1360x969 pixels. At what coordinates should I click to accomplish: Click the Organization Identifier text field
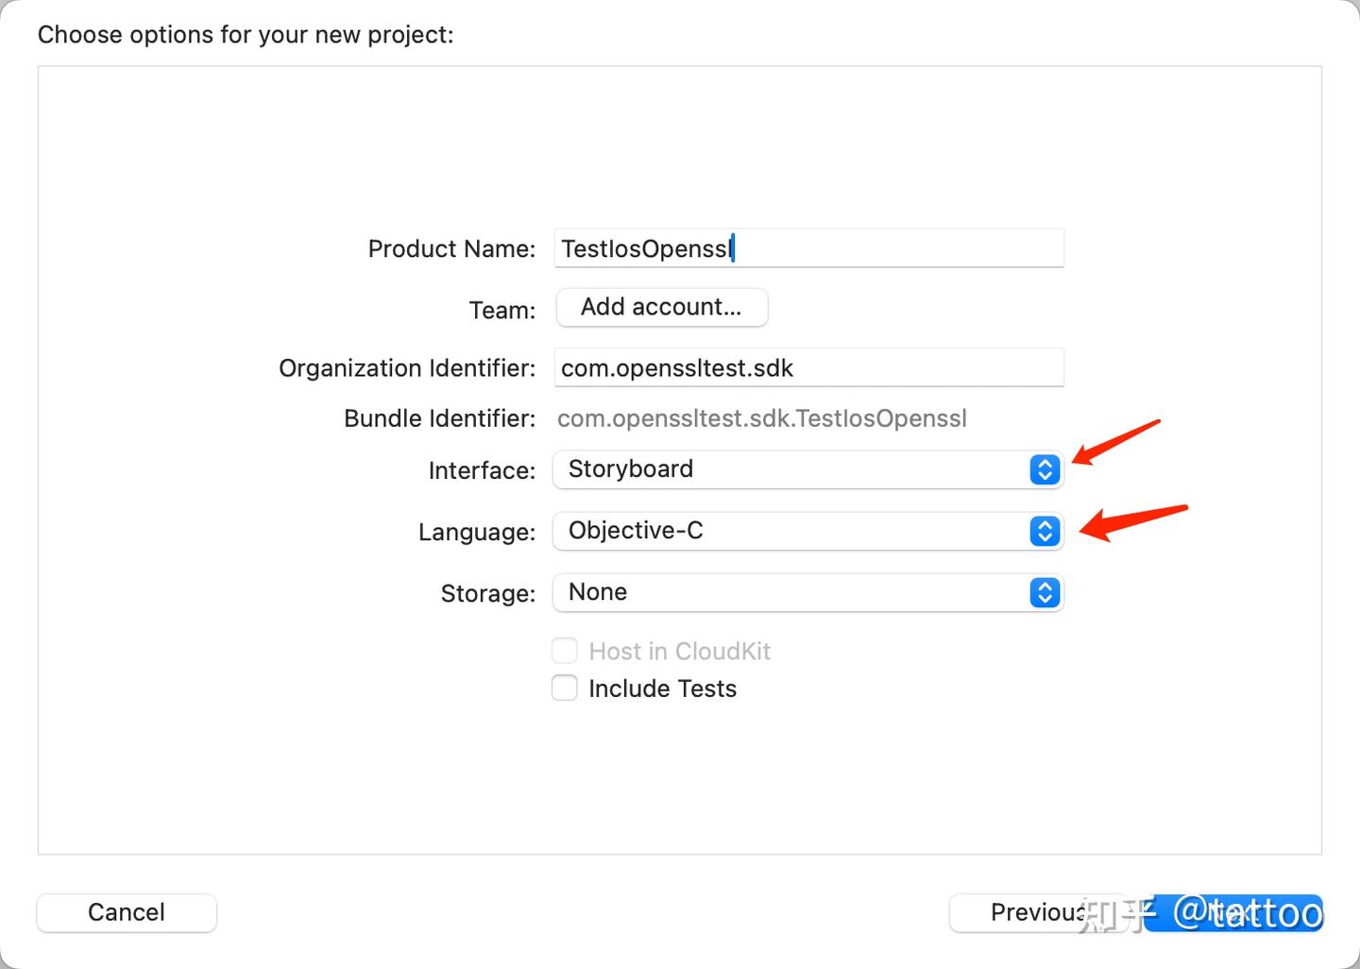808,367
